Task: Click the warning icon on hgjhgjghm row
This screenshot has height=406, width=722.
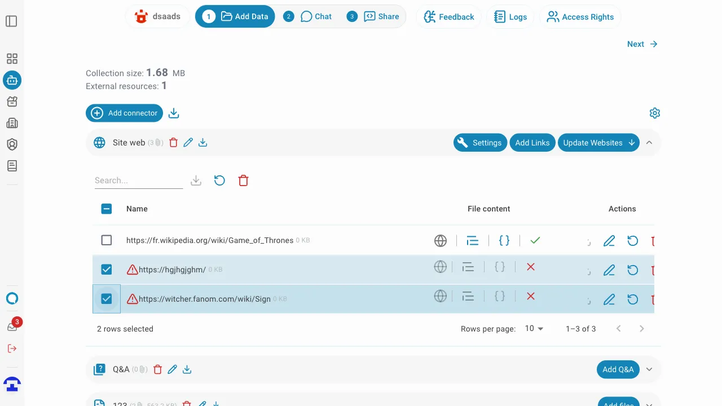Action: point(133,270)
